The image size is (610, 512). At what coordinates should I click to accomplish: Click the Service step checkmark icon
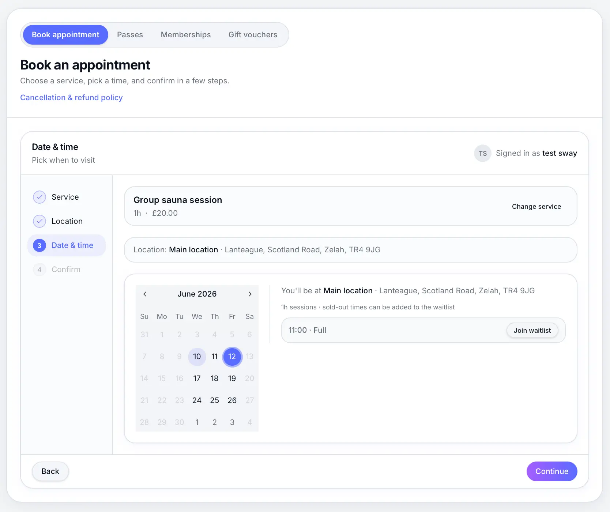pyautogui.click(x=39, y=197)
